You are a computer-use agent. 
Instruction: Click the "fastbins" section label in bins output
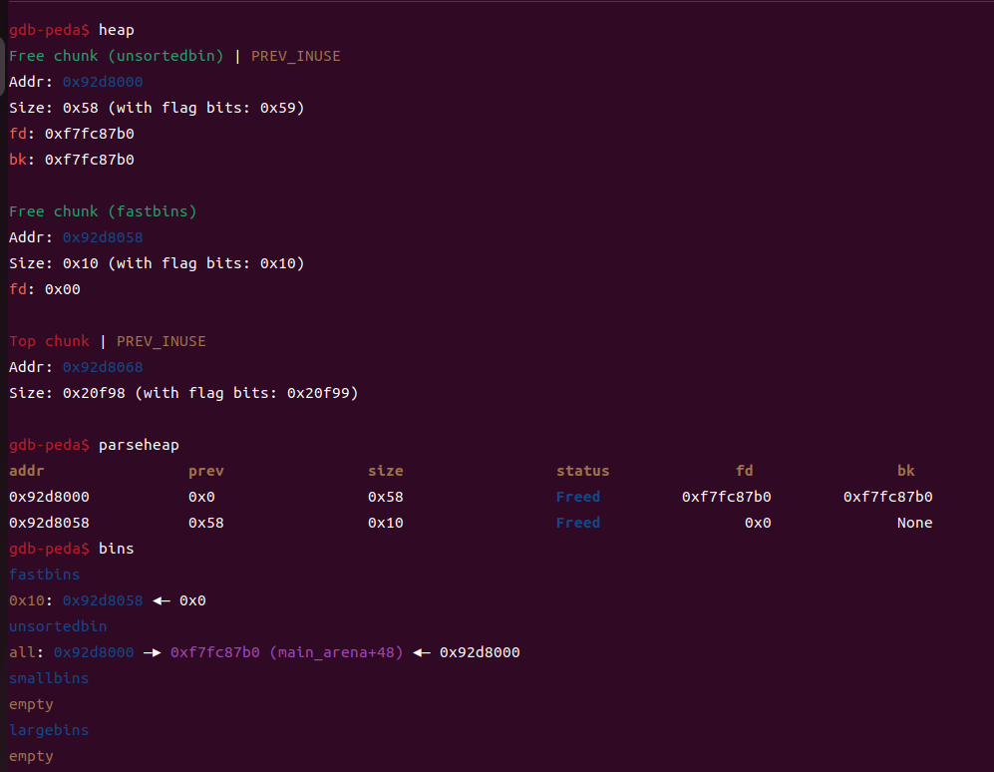pyautogui.click(x=44, y=575)
